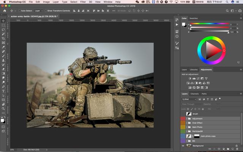Select the Clone Stamp tool
The width and height of the screenshot is (243, 152).
tap(3, 60)
